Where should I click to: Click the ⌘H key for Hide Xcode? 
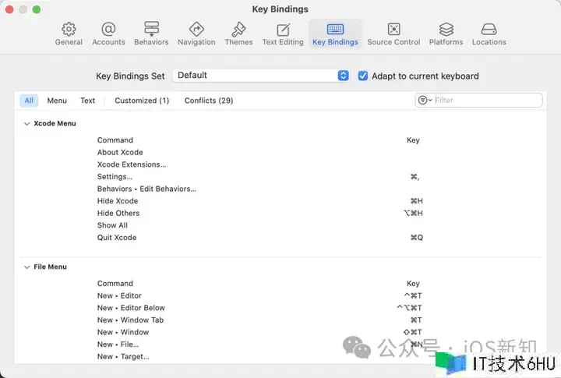[x=416, y=201]
